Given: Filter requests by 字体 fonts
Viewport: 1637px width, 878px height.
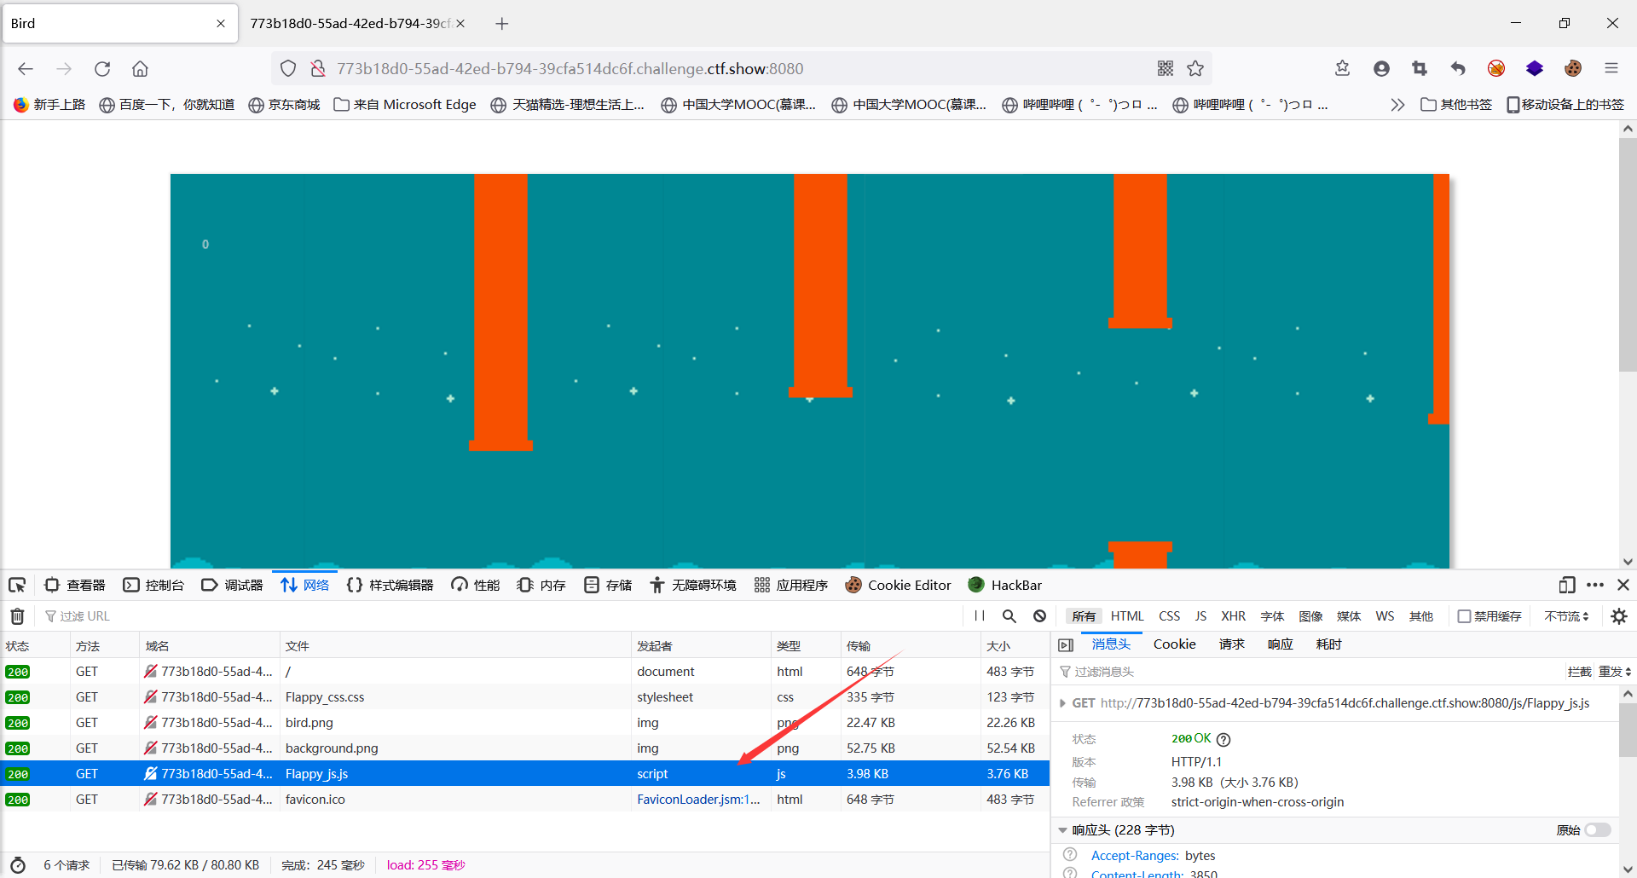Looking at the screenshot, I should (x=1272, y=616).
